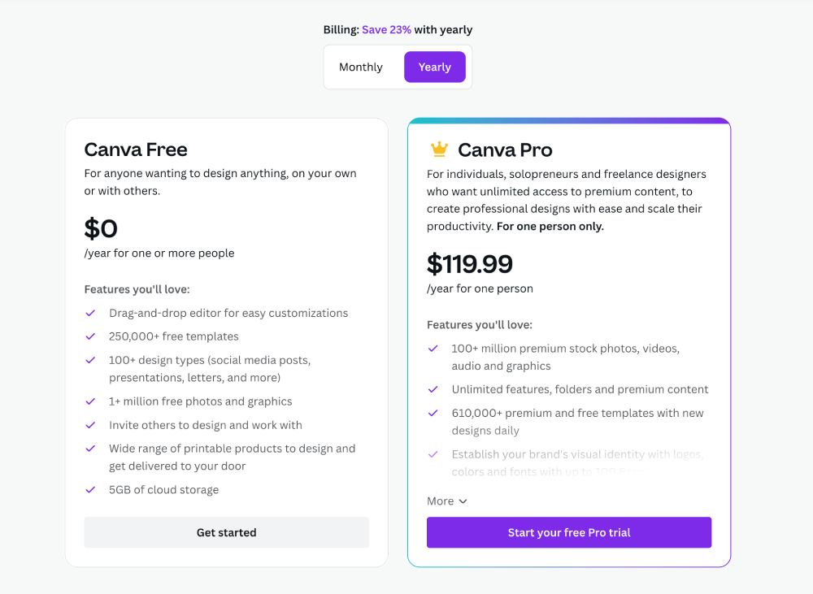
Task: Click checkmark next to "Drag-and-drop editor"
Action: [x=89, y=312]
